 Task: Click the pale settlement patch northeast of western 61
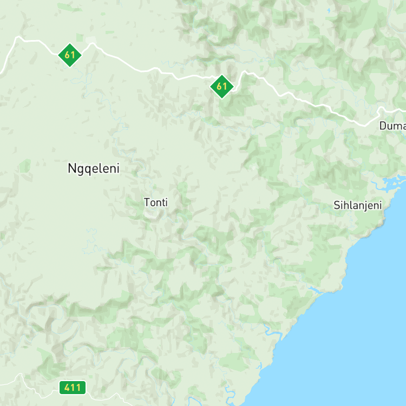pyautogui.click(x=90, y=40)
